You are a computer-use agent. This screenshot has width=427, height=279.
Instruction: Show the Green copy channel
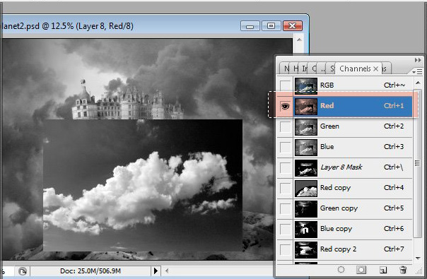point(285,208)
